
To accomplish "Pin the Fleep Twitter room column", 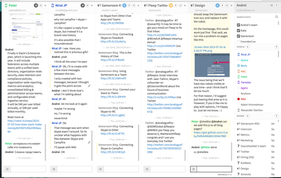I will click(x=176, y=6).
